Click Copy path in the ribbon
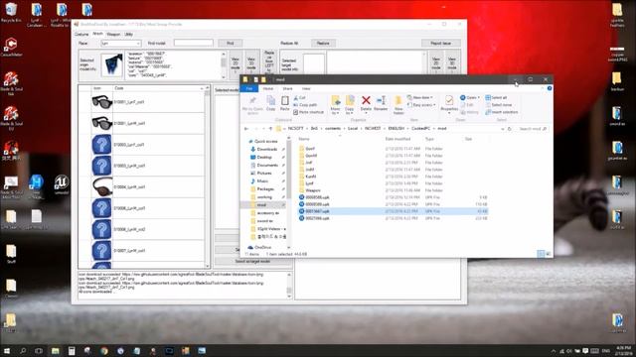Screen dimensions: 636x357 (x=305, y=105)
